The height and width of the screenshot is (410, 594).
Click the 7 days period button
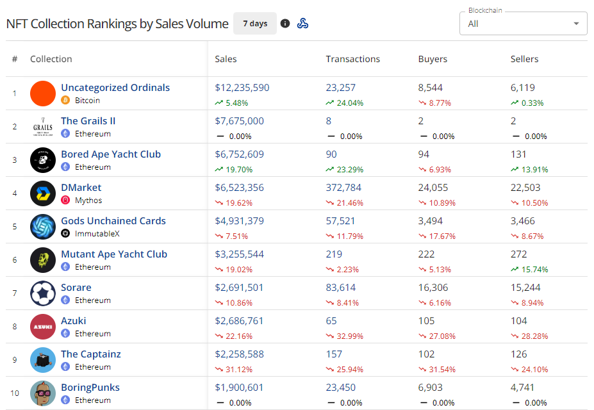(x=255, y=24)
